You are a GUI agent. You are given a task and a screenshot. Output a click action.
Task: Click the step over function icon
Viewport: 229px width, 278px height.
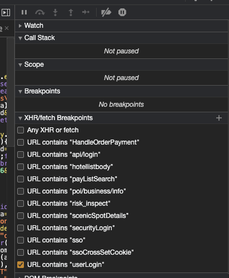(x=40, y=12)
